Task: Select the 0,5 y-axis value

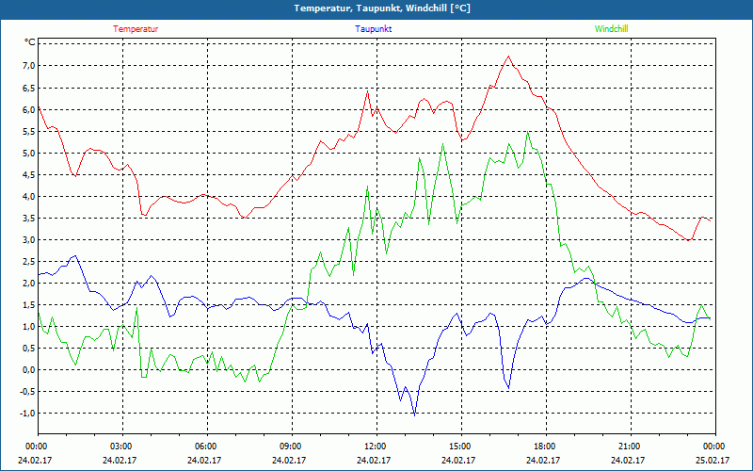Action: 30,348
